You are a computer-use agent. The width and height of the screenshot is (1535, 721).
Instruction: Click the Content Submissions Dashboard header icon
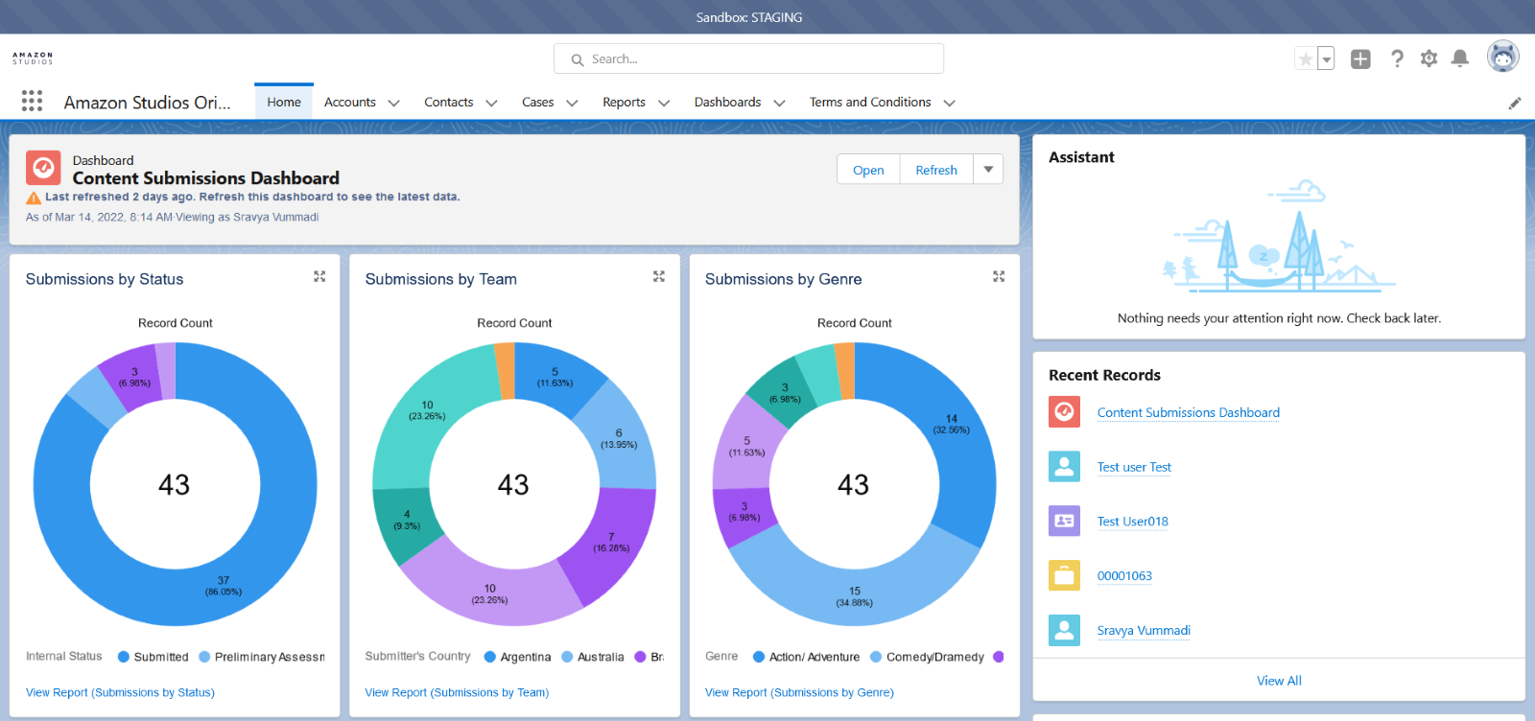(x=42, y=168)
